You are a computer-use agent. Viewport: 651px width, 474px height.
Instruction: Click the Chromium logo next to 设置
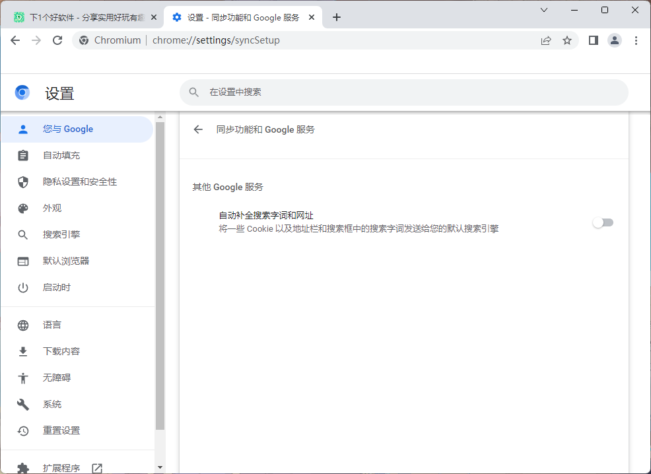[x=22, y=92]
